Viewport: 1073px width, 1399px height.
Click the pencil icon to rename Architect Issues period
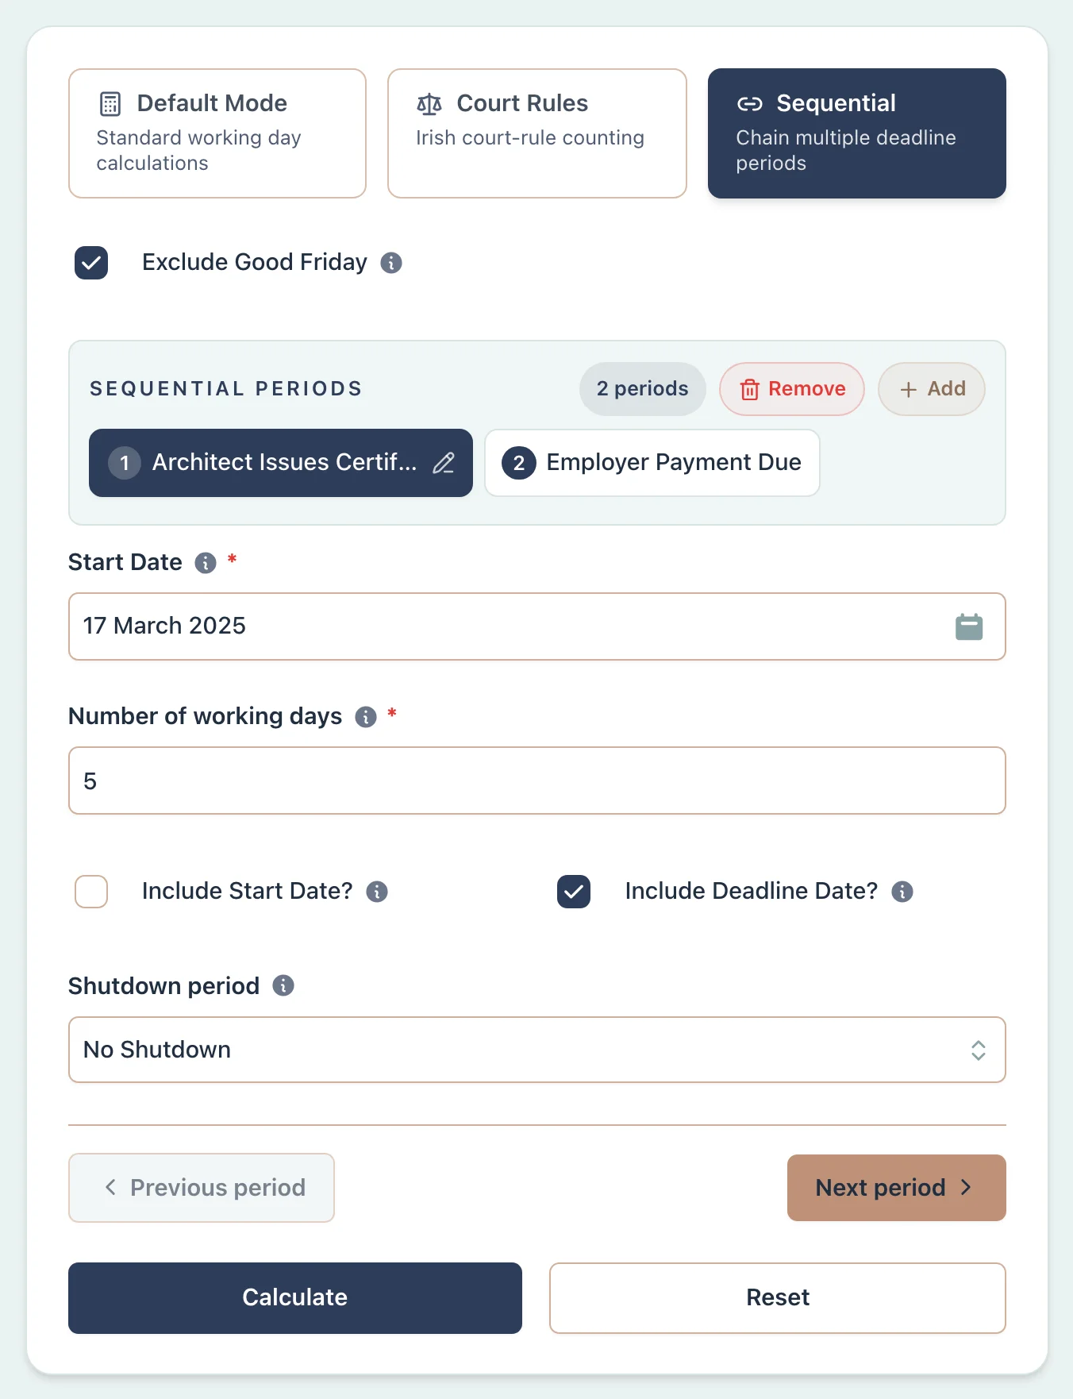click(444, 463)
